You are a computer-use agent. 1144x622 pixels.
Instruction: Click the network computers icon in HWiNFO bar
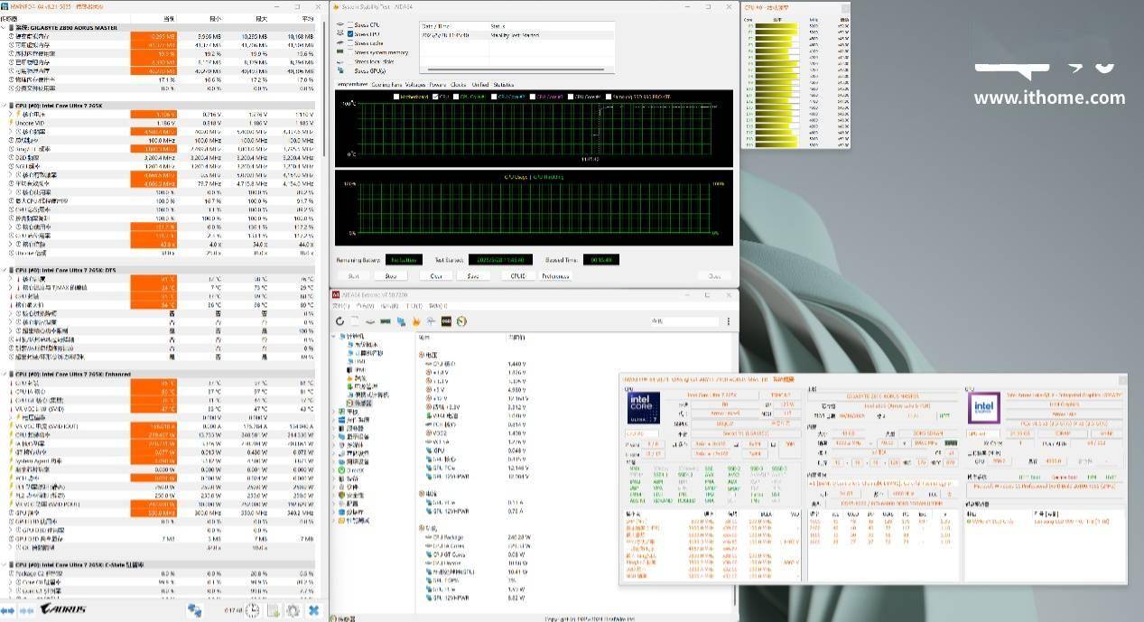pyautogui.click(x=194, y=610)
